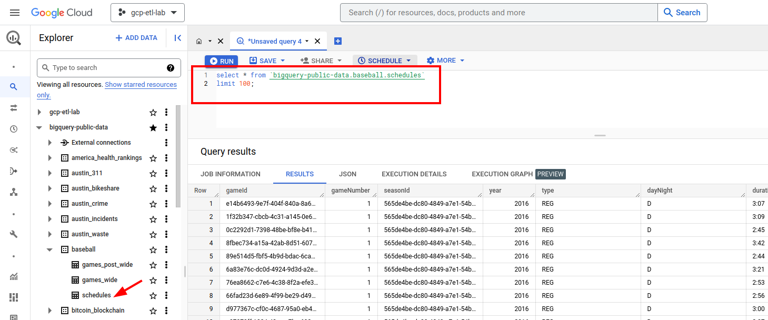Expand the gcp-etl-lab project node
The image size is (768, 320).
pyautogui.click(x=39, y=112)
